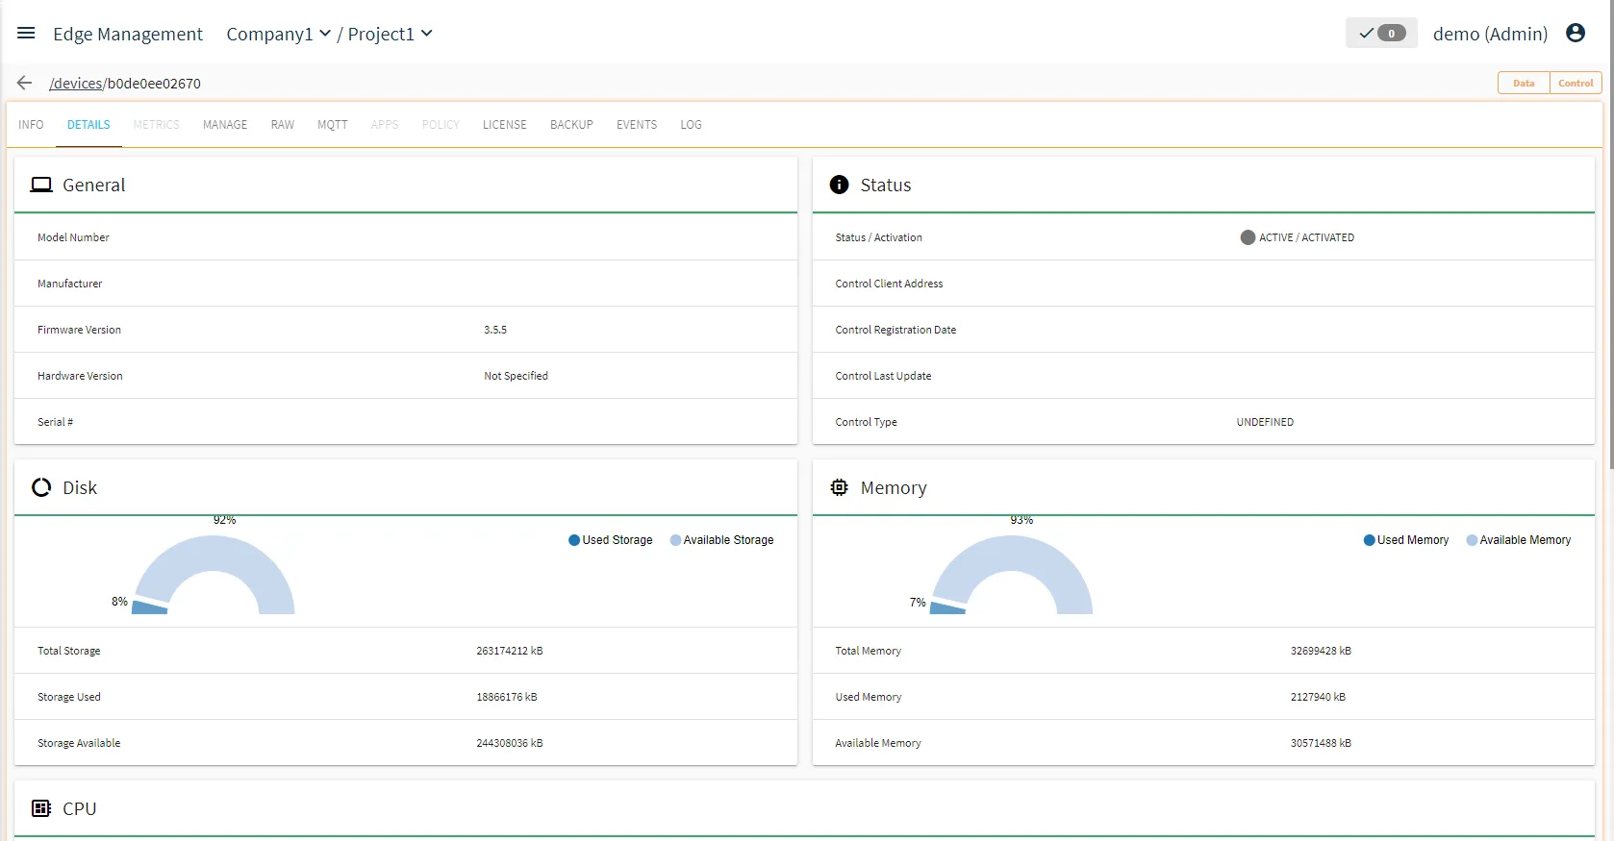Open the EVENTS tab
Image resolution: width=1614 pixels, height=841 pixels.
(637, 125)
